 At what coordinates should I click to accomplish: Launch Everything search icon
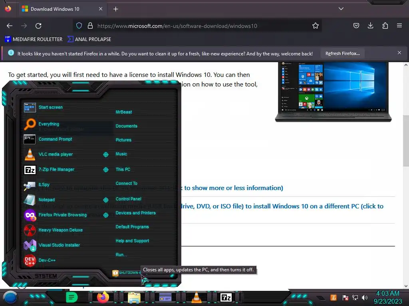pos(30,124)
